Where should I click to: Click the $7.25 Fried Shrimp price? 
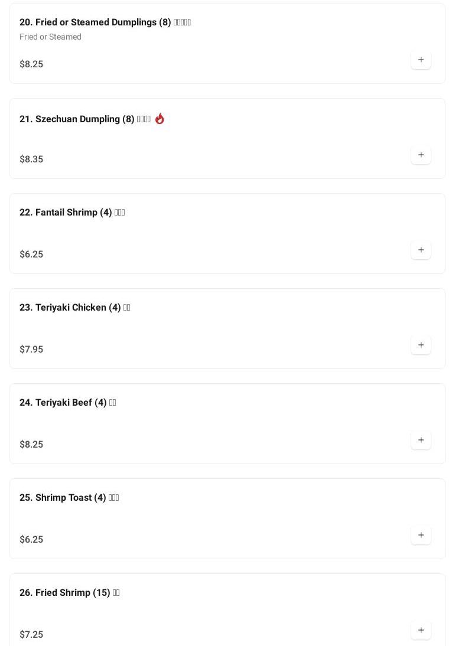click(x=31, y=635)
